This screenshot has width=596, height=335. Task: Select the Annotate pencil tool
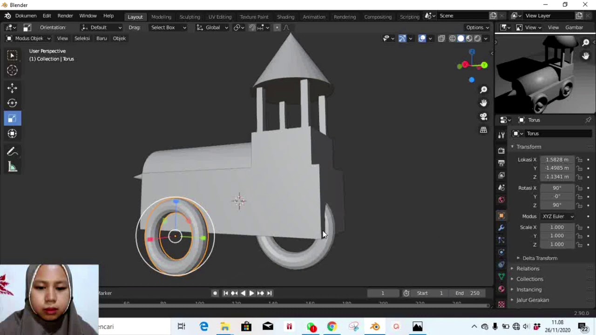(13, 152)
